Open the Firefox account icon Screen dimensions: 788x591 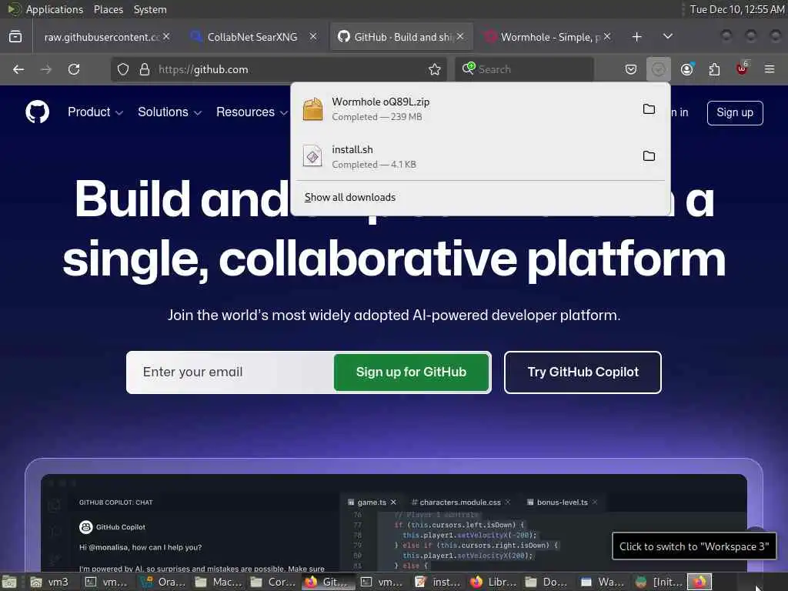click(x=687, y=69)
